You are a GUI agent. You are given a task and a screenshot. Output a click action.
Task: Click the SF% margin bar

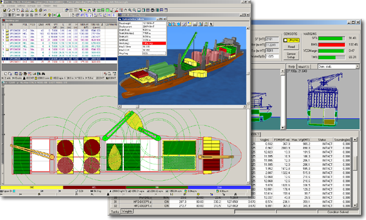tap(332, 38)
